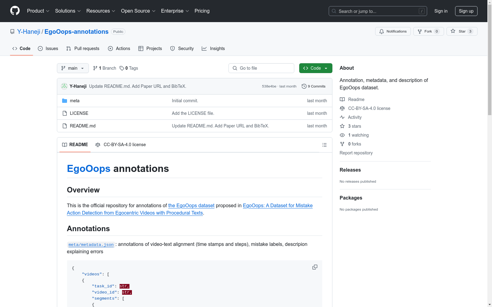Focus the Go to file field
Image resolution: width=492 pixels, height=307 pixels.
pyautogui.click(x=261, y=68)
